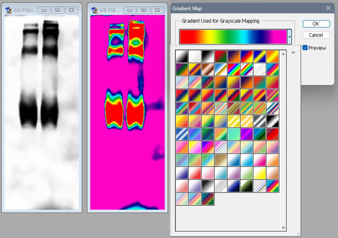
Task: Close the Gradient Map dialog
Action: [x=328, y=8]
